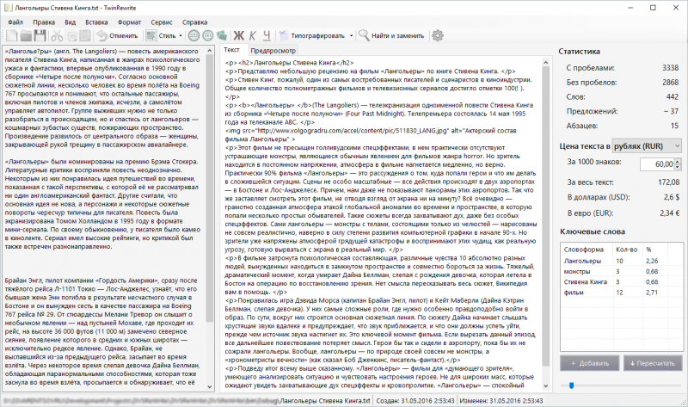The image size is (688, 407).
Task: Click the Пересчитать button
Action: point(653,363)
